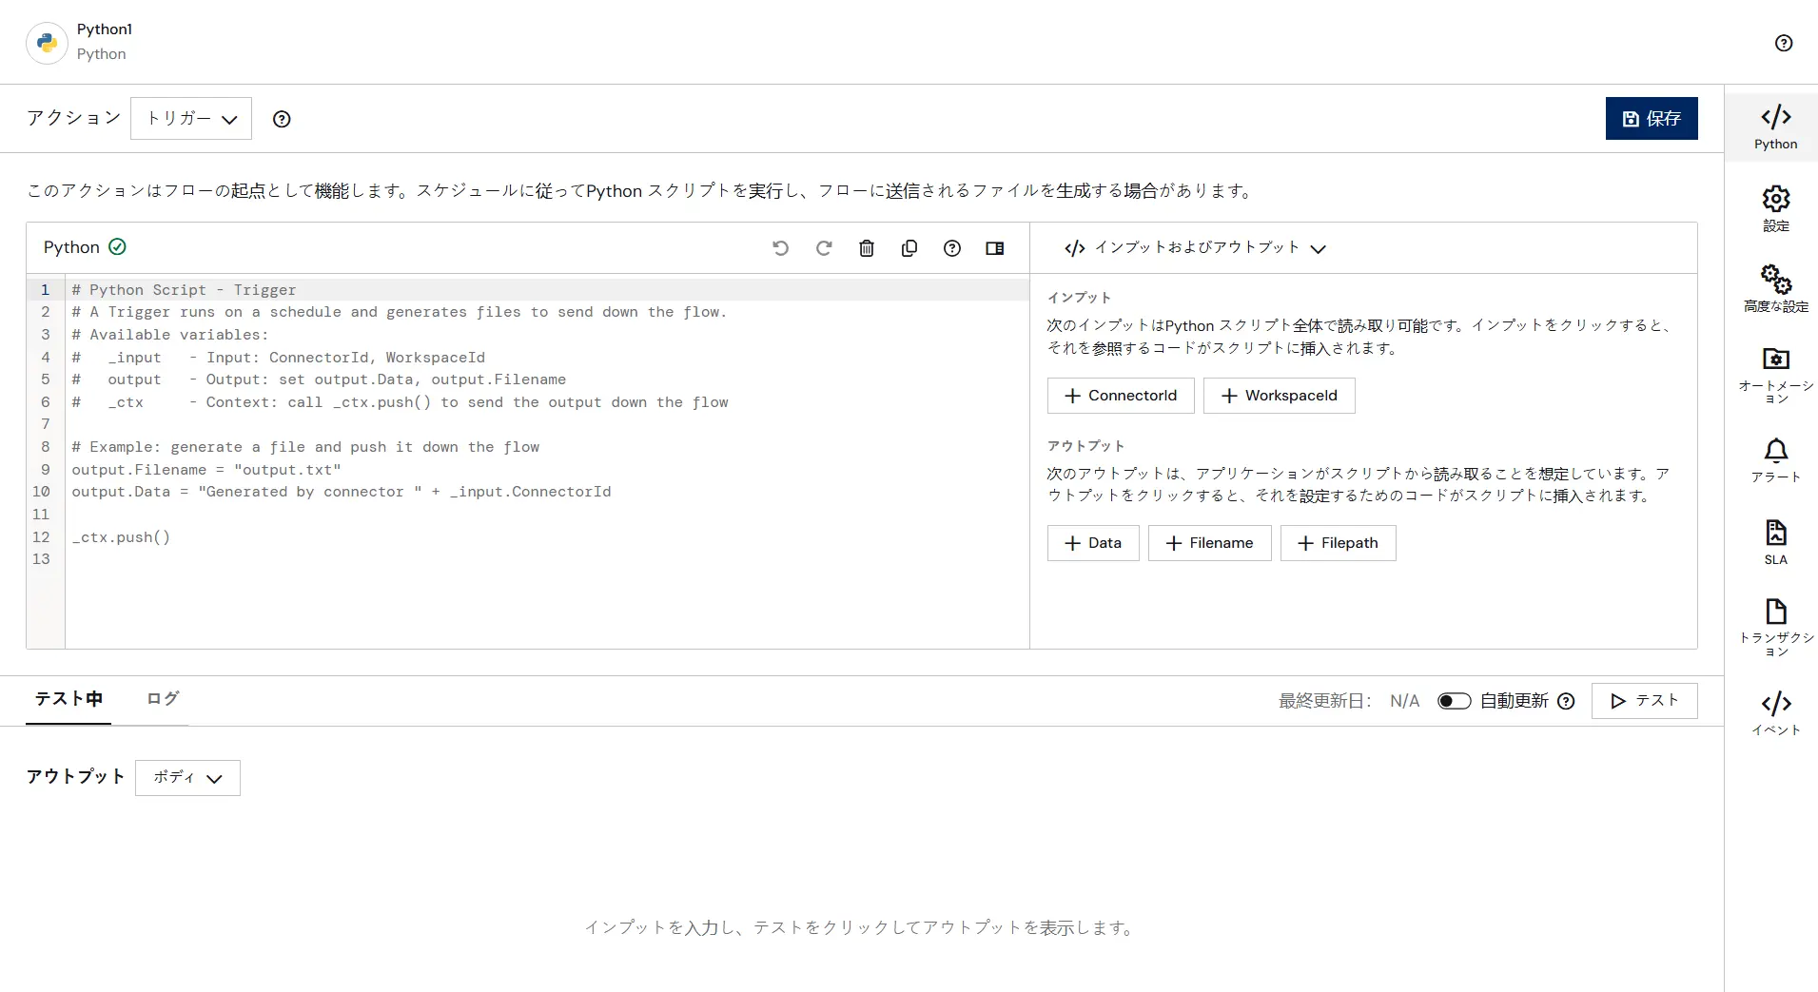Delete script with the trash icon
The height and width of the screenshot is (992, 1818).
click(x=867, y=248)
